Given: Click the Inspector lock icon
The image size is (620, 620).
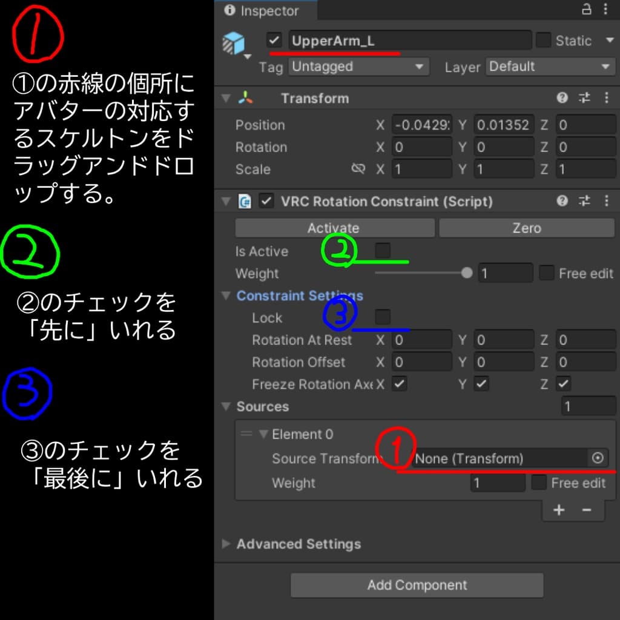Looking at the screenshot, I should (586, 9).
